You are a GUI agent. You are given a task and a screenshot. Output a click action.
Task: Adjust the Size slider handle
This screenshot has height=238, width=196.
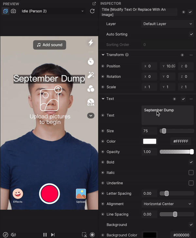point(164,131)
